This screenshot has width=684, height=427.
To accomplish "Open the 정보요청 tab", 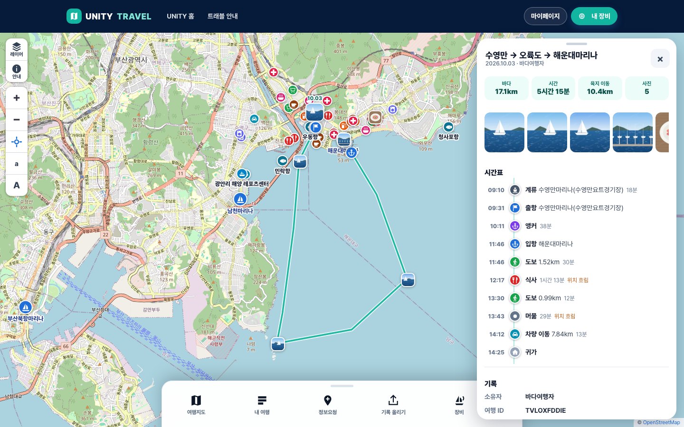I will (328, 405).
